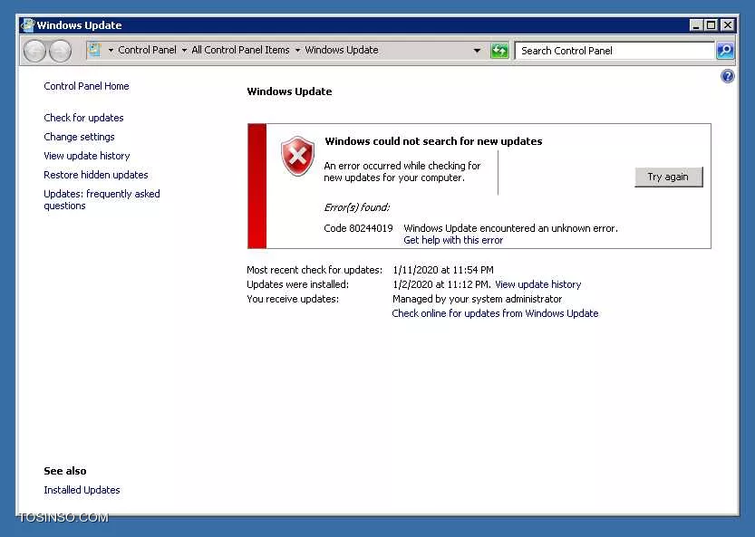The height and width of the screenshot is (537, 755).
Task: Click text Windows Update encountered an unknown error
Action: [x=510, y=228]
